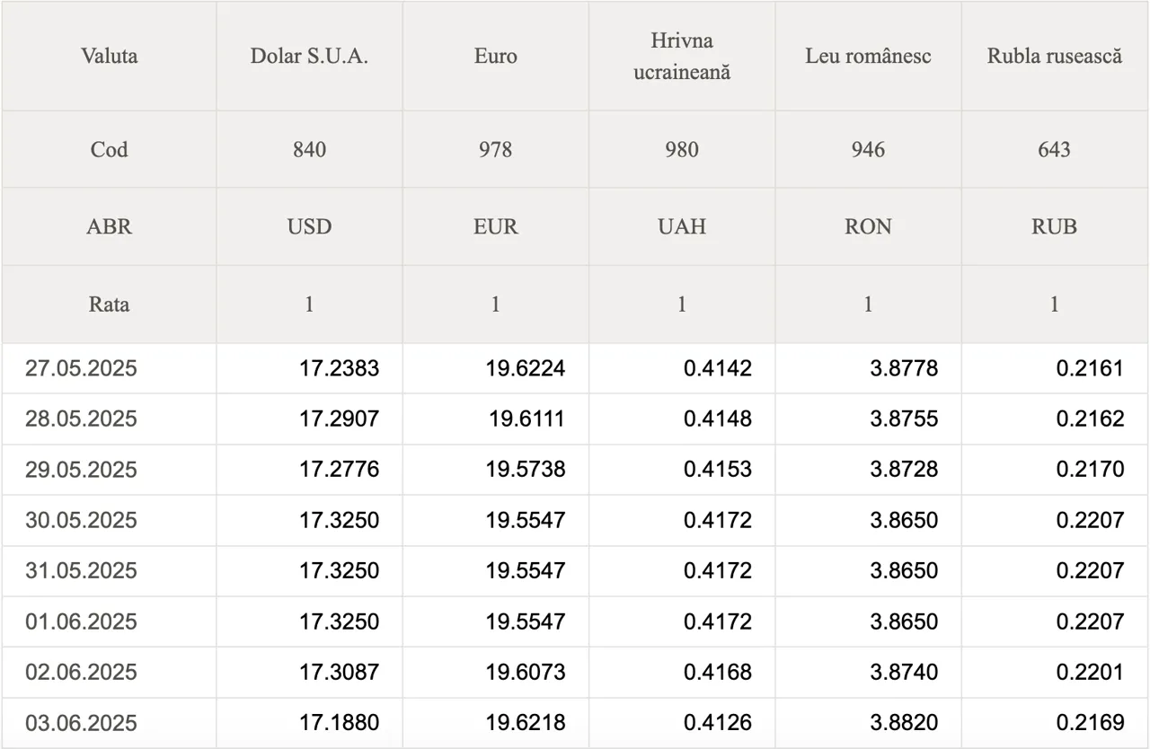Click the USD rate 17.2383
The height and width of the screenshot is (749, 1150).
coord(339,368)
